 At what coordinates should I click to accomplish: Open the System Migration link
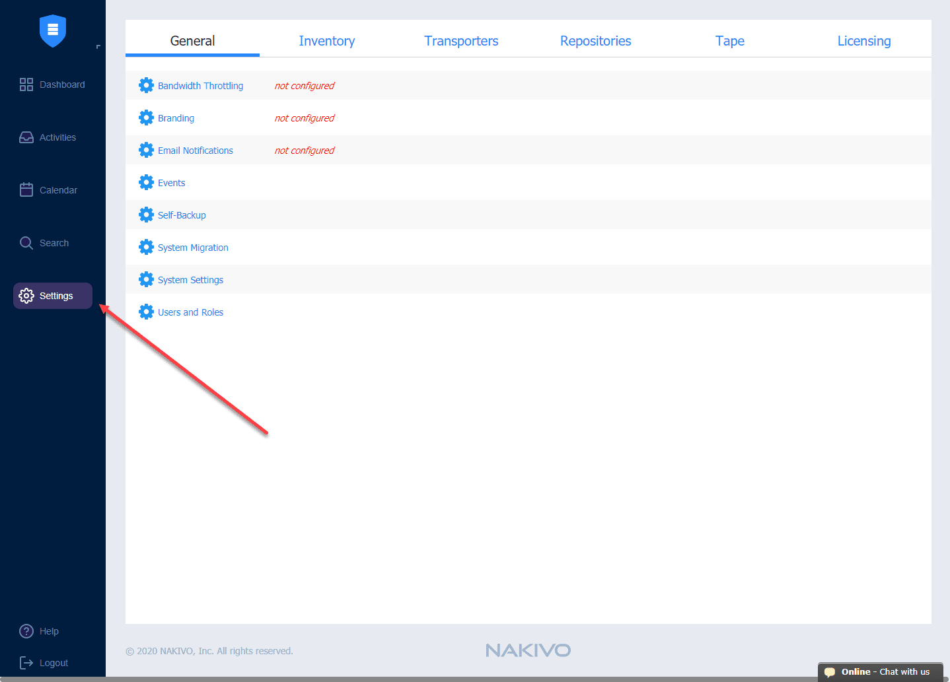(x=194, y=248)
